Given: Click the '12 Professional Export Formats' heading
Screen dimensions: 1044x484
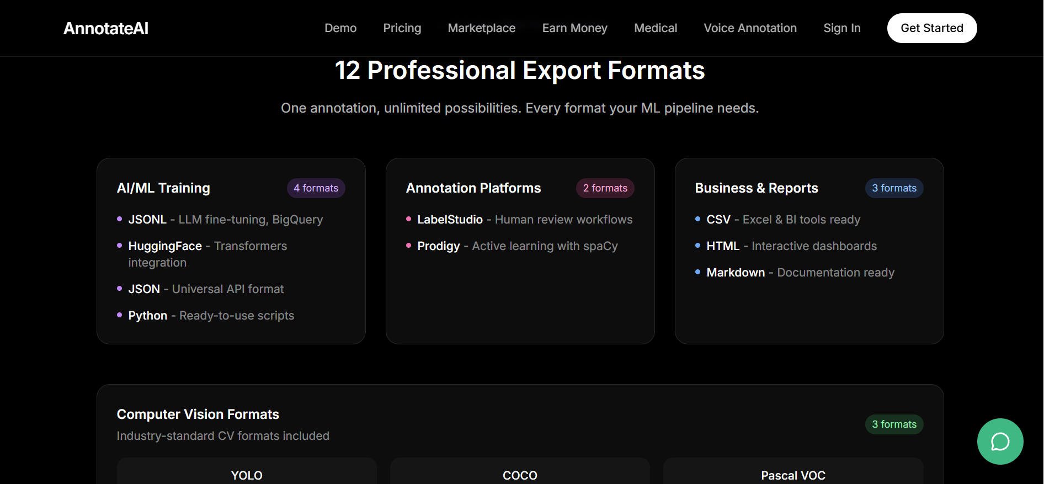Looking at the screenshot, I should point(520,71).
